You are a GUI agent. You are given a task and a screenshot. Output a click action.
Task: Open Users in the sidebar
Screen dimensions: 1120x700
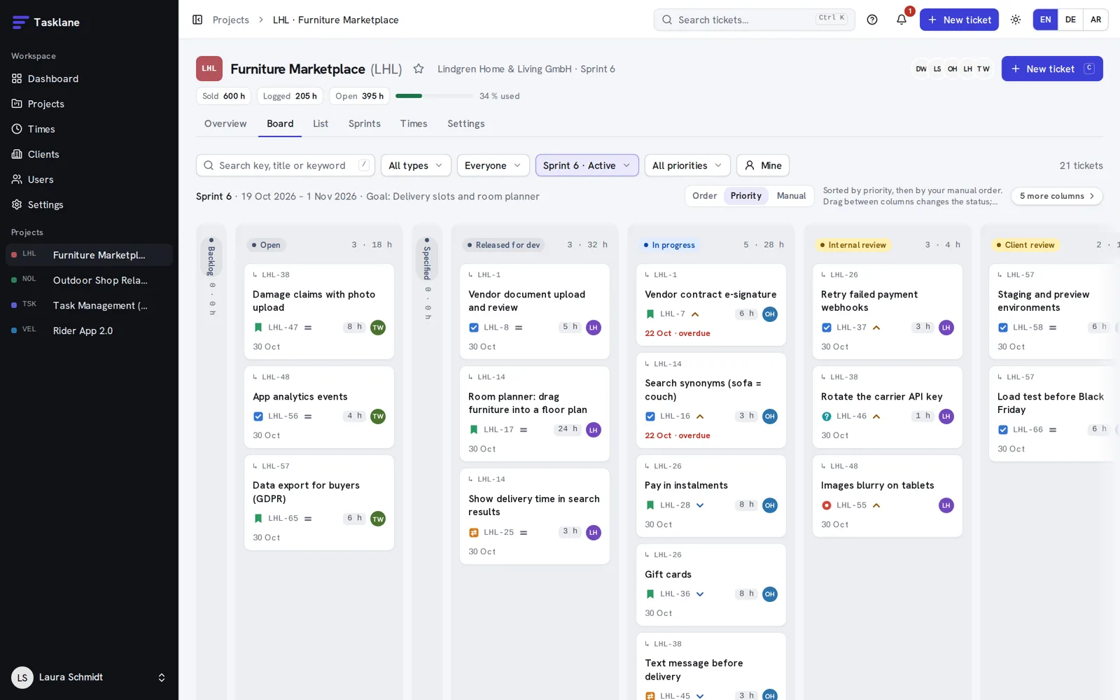click(89, 179)
